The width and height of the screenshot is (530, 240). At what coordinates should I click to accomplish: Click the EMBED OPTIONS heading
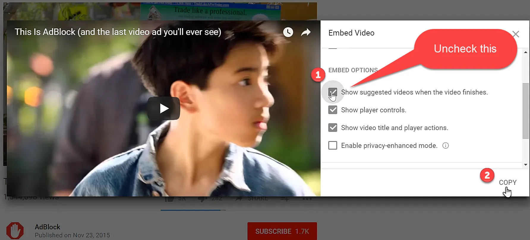pos(353,70)
